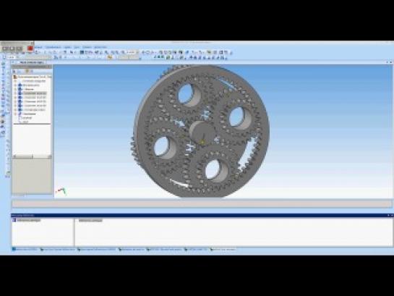
Task: Click the red stop button in recorder overlay
Action: [30, 48]
